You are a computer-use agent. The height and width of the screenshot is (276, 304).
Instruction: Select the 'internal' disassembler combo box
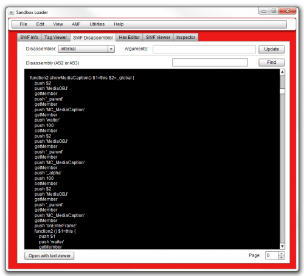click(x=86, y=49)
